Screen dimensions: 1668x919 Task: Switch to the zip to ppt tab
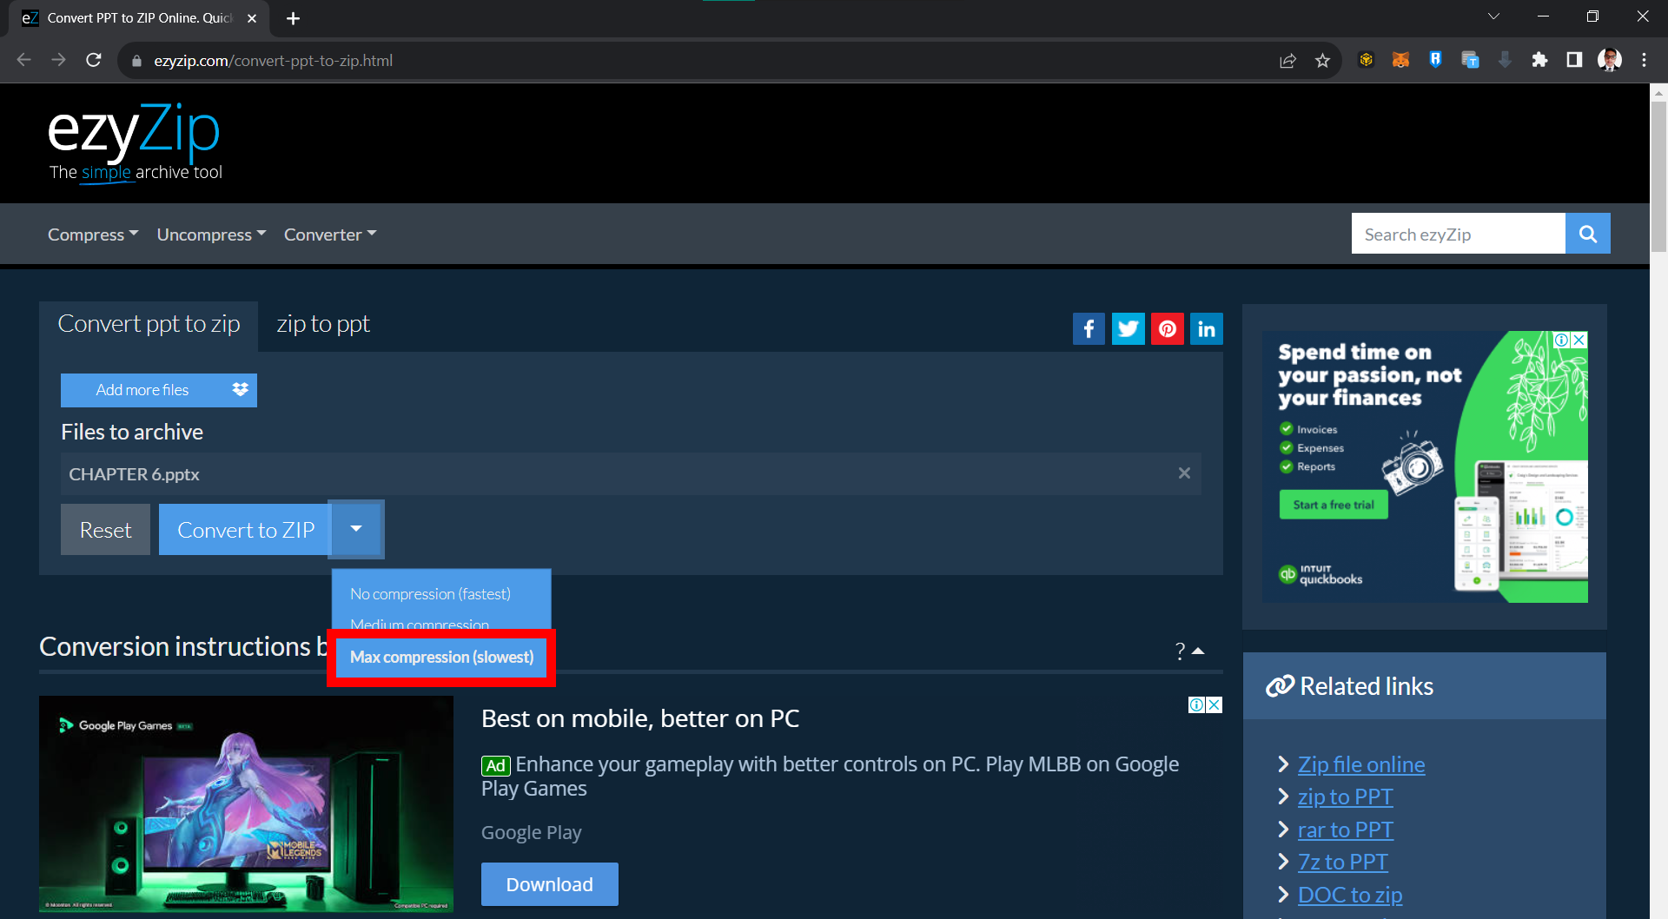coord(323,324)
